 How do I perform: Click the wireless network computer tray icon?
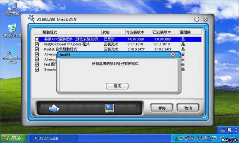(x=182, y=138)
